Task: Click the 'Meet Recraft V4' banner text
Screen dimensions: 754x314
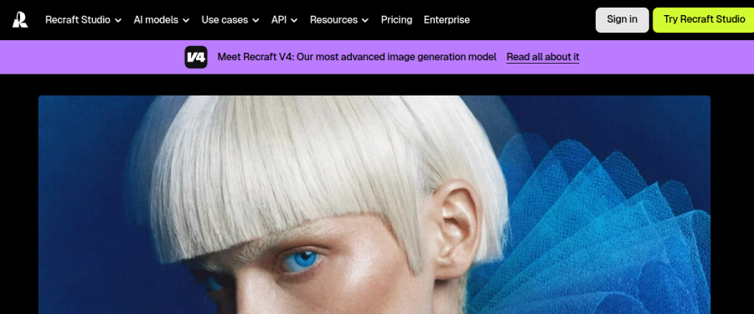Action: [x=357, y=57]
